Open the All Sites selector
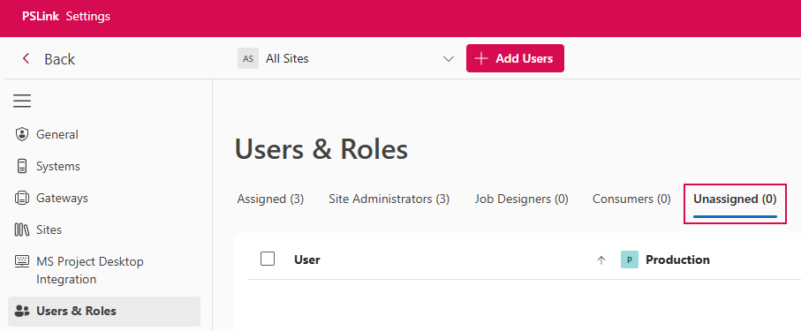Image resolution: width=801 pixels, height=331 pixels. [347, 58]
